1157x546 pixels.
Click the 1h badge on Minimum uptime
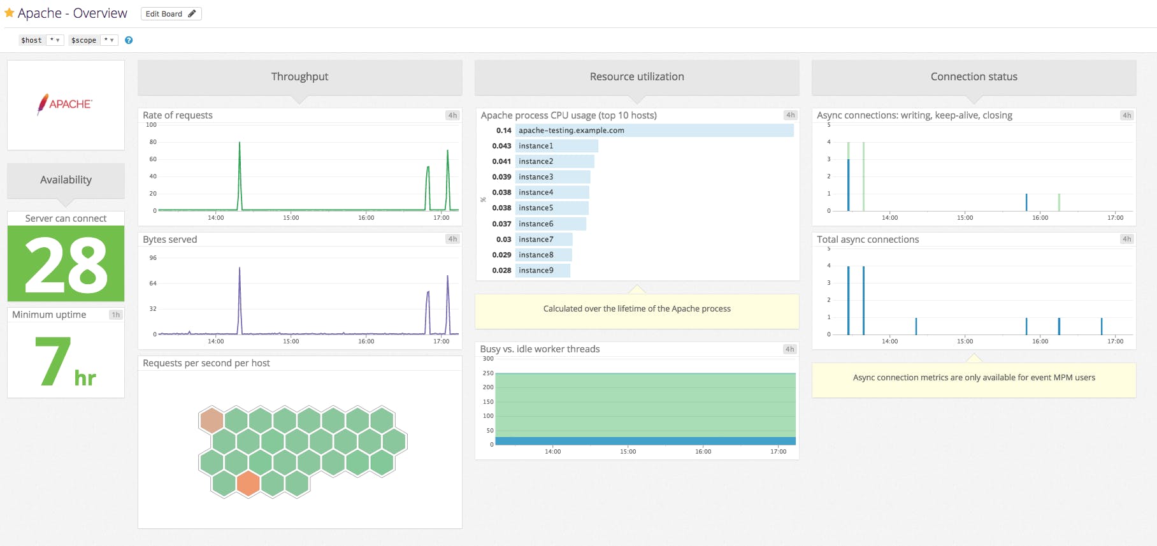(115, 315)
